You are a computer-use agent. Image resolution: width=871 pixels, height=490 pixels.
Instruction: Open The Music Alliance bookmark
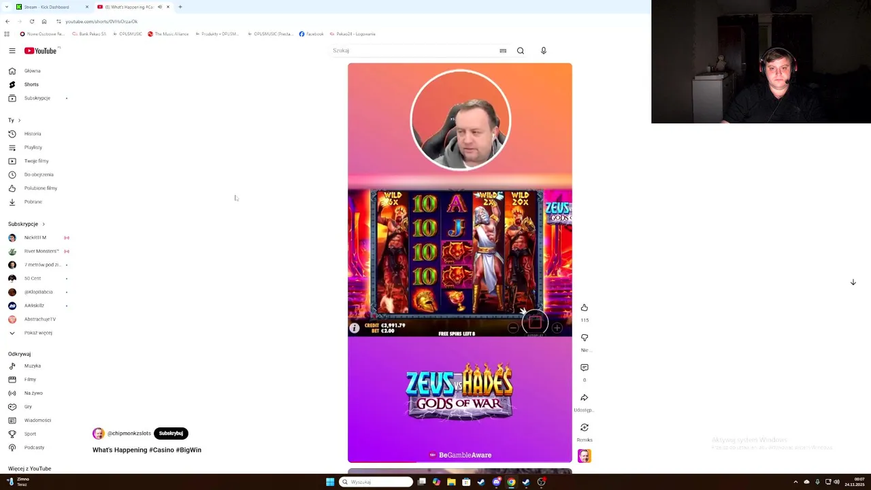168,34
